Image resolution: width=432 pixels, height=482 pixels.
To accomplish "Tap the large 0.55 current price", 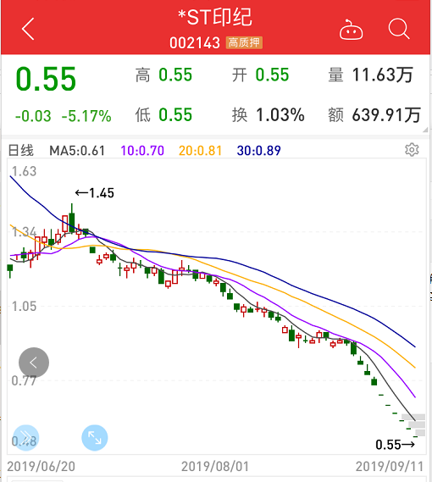I will click(x=46, y=80).
